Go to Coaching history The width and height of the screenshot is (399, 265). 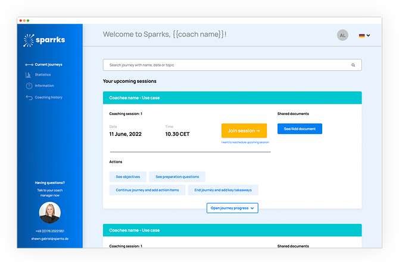click(x=48, y=97)
